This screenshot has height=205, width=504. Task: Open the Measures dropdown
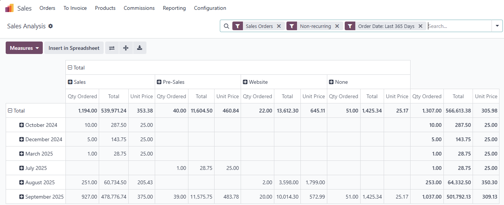pyautogui.click(x=24, y=48)
